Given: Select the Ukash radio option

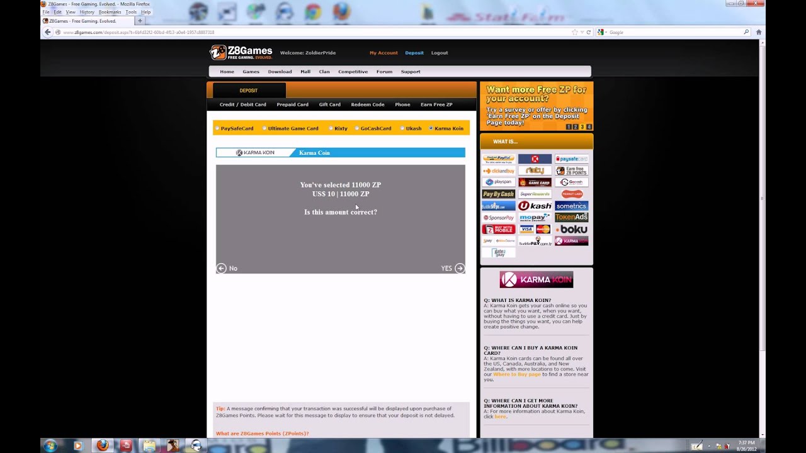Looking at the screenshot, I should tap(403, 128).
